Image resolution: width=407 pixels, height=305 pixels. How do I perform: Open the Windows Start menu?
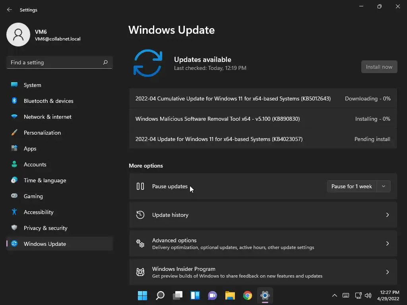[x=142, y=295]
